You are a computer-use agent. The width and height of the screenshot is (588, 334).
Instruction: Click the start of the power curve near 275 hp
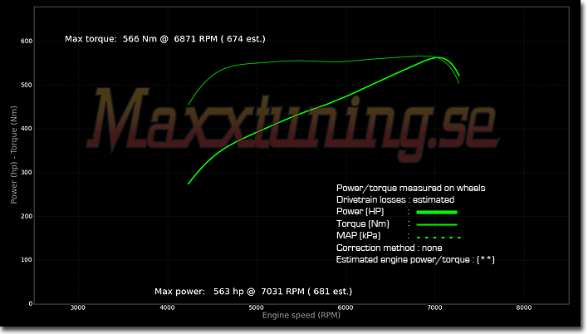coord(189,184)
